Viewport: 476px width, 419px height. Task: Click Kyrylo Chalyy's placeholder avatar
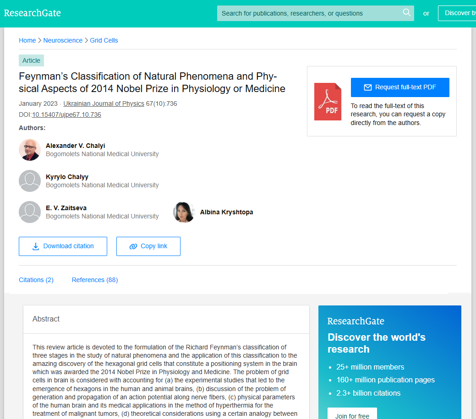coord(30,181)
